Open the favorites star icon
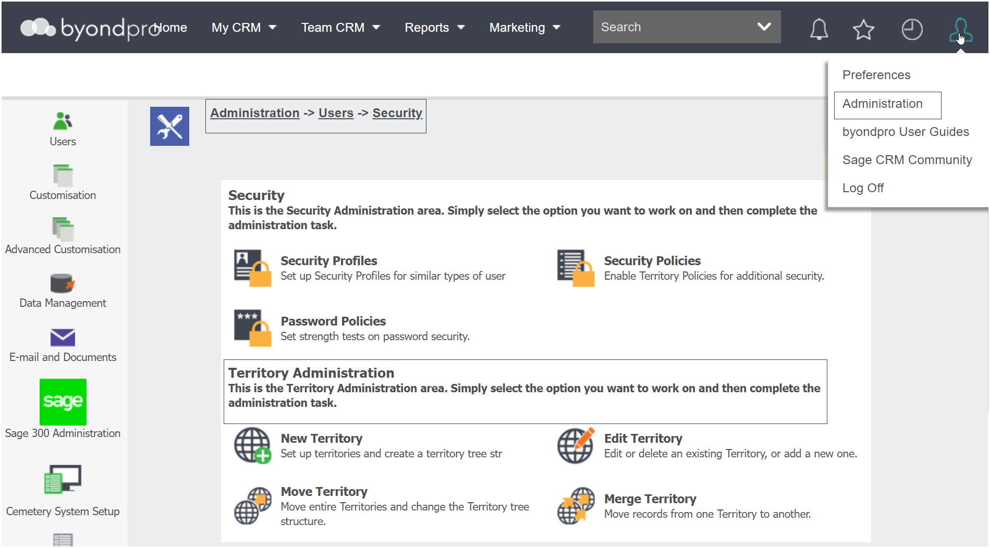The height and width of the screenshot is (548, 990). click(x=863, y=29)
